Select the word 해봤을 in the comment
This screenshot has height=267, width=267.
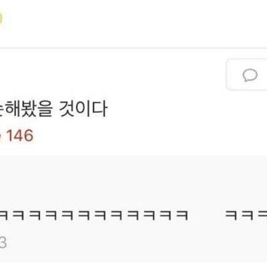(29, 109)
